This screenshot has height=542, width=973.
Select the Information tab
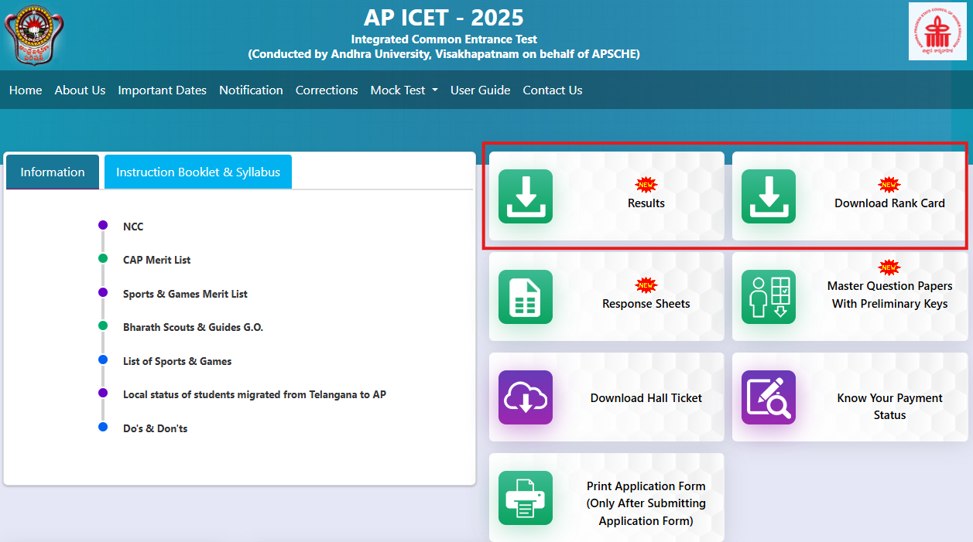tap(52, 171)
